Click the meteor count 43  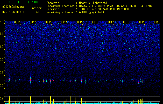point(38,12)
